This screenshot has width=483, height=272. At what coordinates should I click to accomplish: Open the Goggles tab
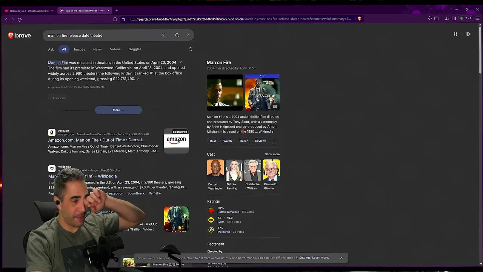tap(135, 49)
